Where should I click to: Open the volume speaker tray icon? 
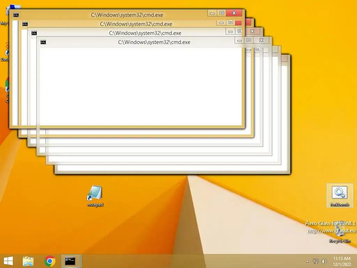(324, 261)
